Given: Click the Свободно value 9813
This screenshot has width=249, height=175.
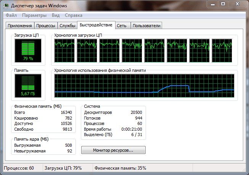Looking at the screenshot, I should coord(67,129).
